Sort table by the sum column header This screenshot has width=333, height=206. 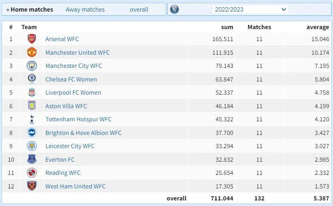click(227, 27)
